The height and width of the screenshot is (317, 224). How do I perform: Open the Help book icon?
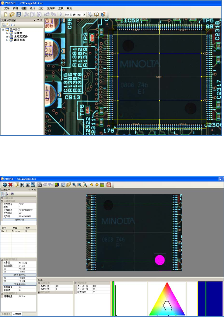(x=97, y=14)
